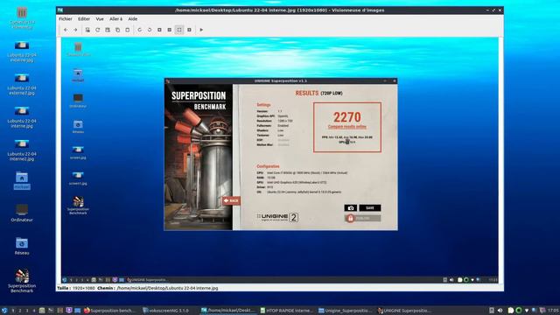560x315 pixels.
Task: Show the image at original size
Action: pos(189,30)
